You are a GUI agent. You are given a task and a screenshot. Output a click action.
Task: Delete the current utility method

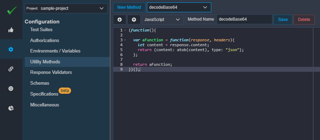(x=304, y=20)
